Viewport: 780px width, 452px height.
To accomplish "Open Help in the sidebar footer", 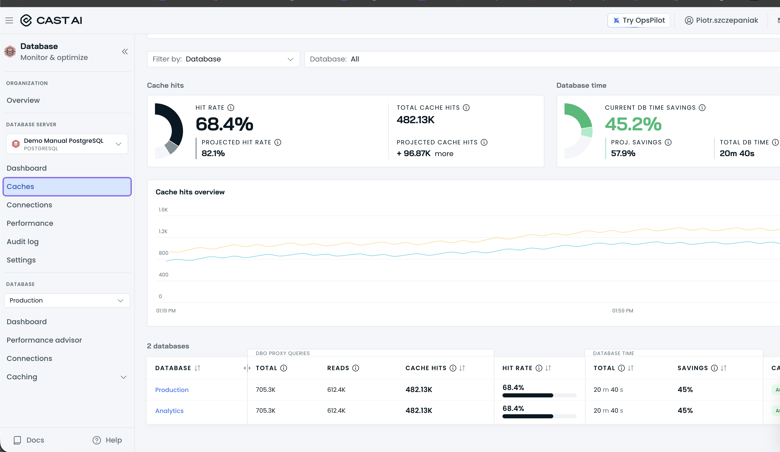I will click(x=107, y=440).
